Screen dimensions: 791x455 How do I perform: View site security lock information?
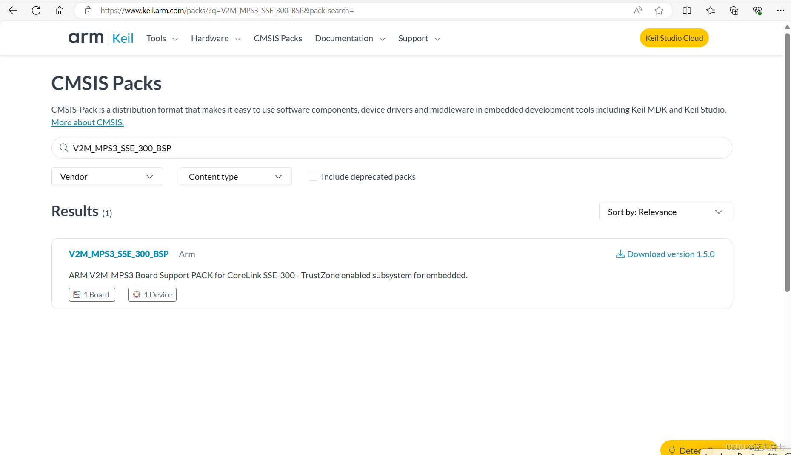point(88,11)
